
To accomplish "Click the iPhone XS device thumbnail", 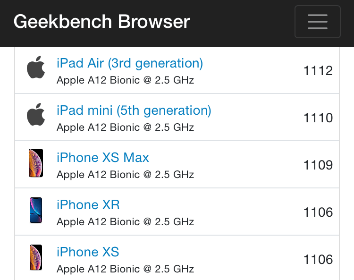I will [x=36, y=257].
